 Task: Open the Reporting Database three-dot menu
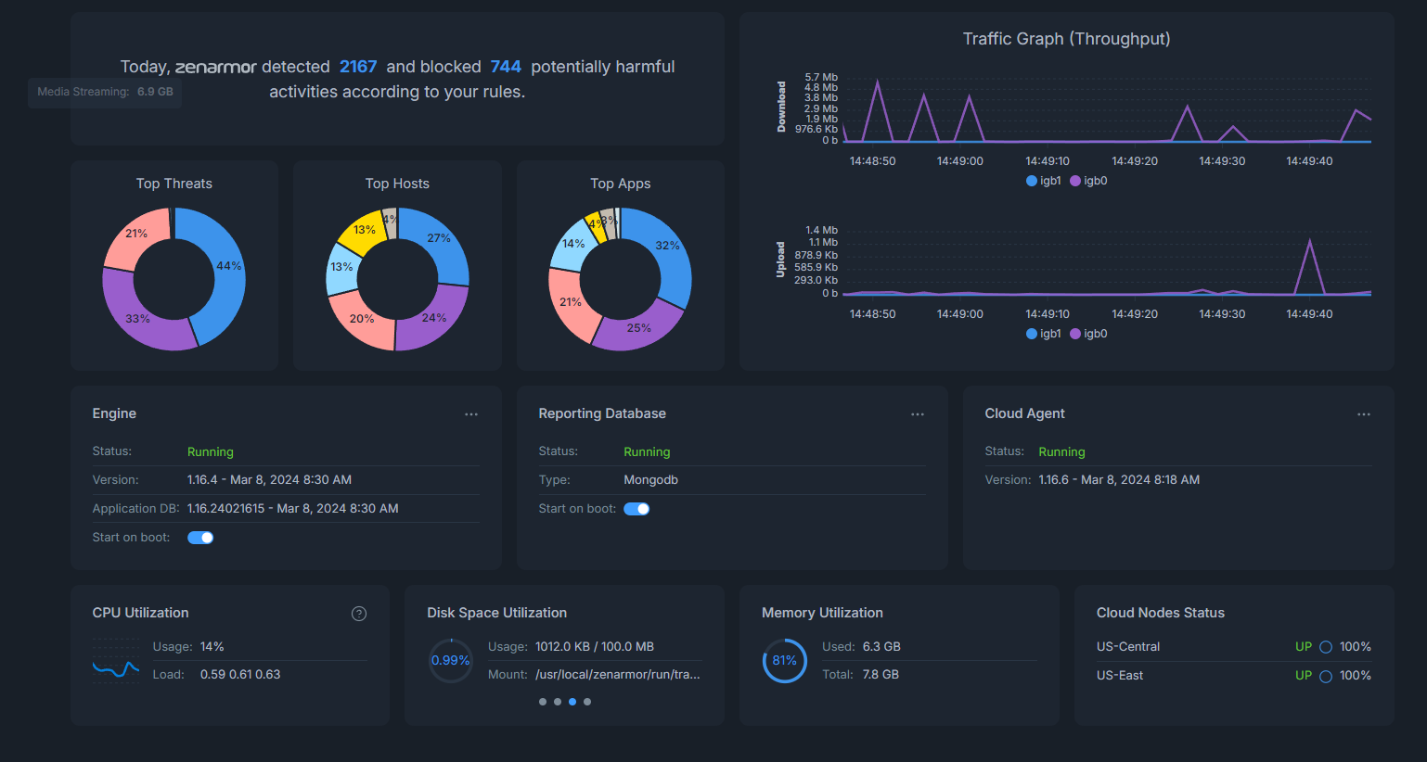tap(918, 414)
